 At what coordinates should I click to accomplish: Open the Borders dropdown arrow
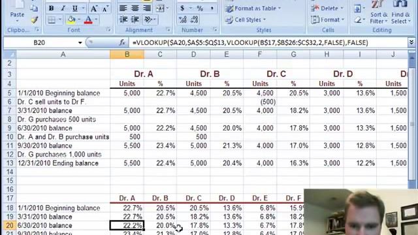(x=59, y=20)
